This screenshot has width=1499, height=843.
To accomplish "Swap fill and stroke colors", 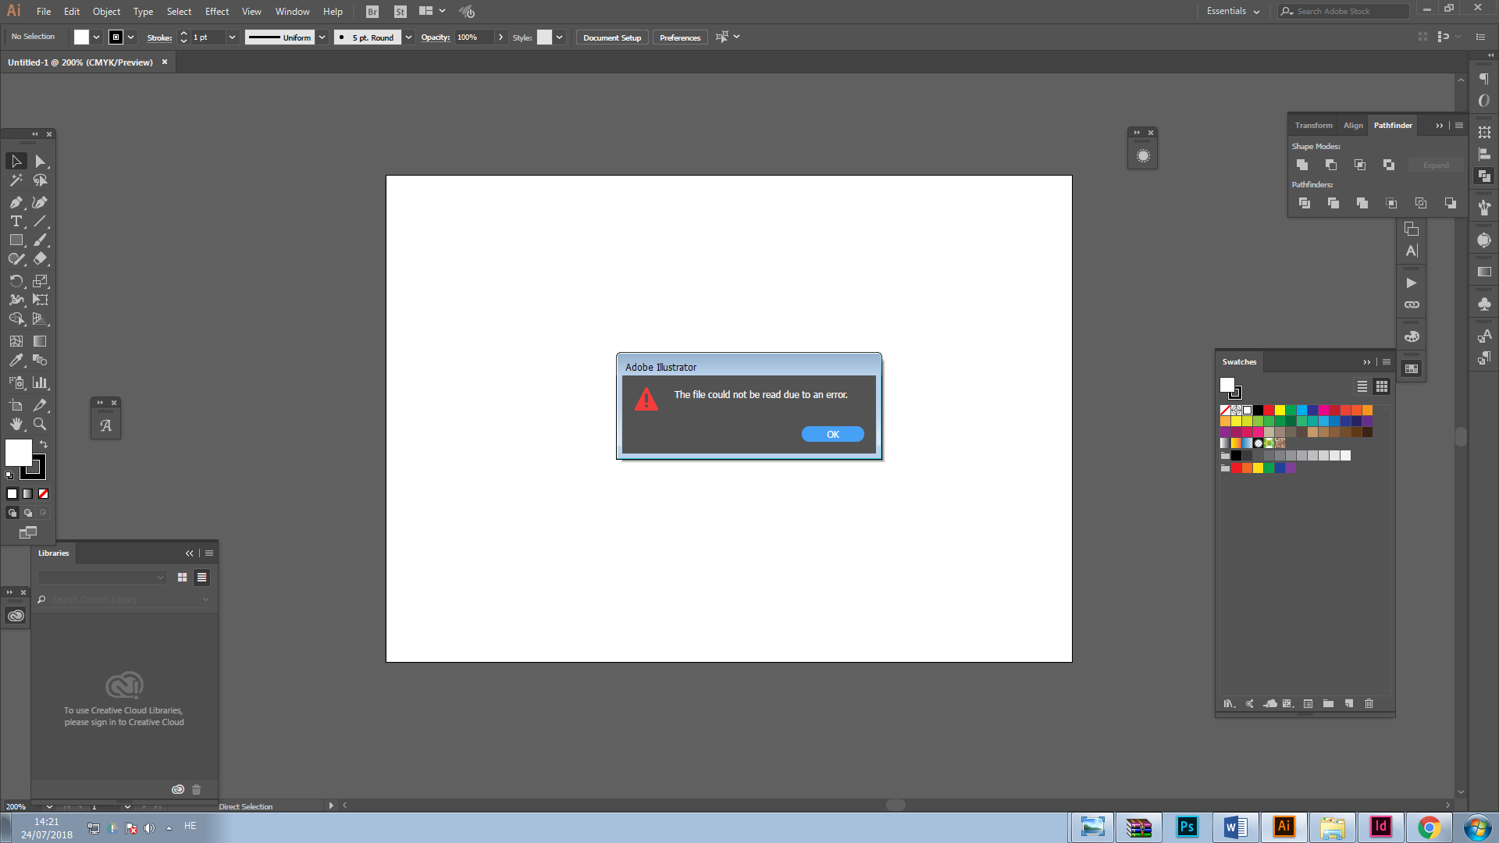I will tap(44, 444).
